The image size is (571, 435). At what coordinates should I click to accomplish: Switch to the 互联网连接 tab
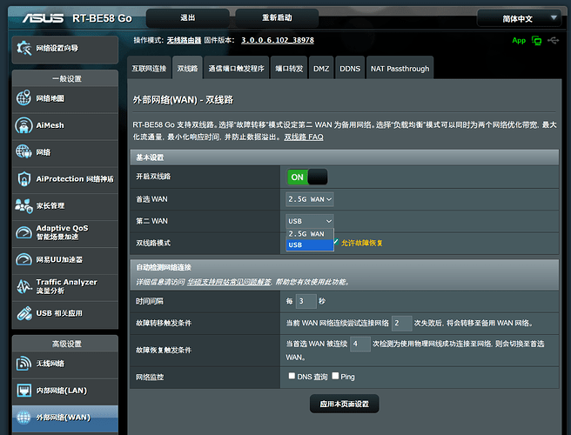point(149,69)
